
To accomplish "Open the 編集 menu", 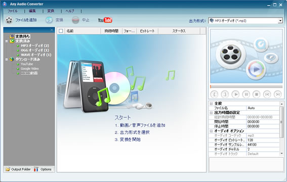I will pos(32,11).
